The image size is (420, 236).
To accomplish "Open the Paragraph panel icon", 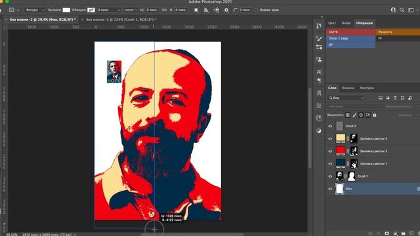I will (319, 80).
